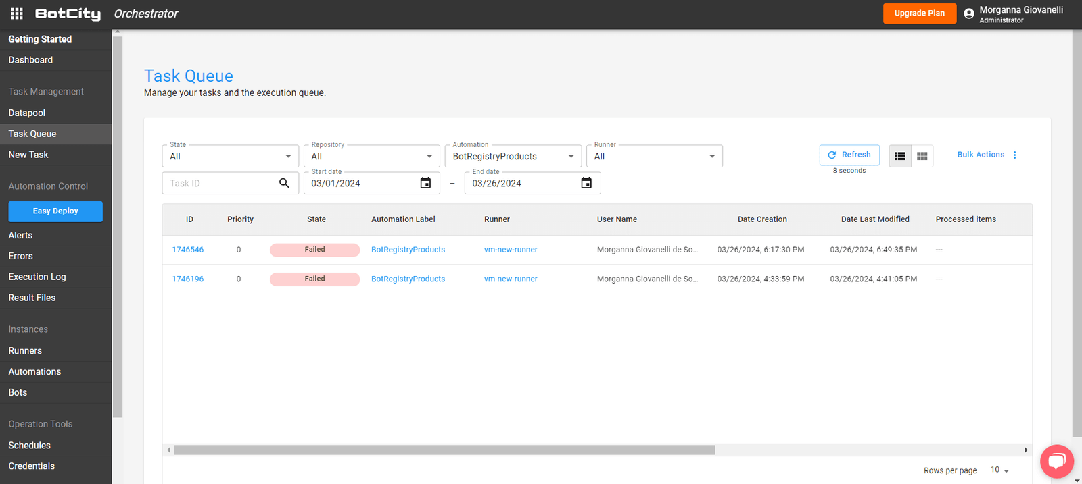Viewport: 1082px width, 484px height.
Task: Open vm-new-runner link for task 1746546
Action: tap(511, 250)
